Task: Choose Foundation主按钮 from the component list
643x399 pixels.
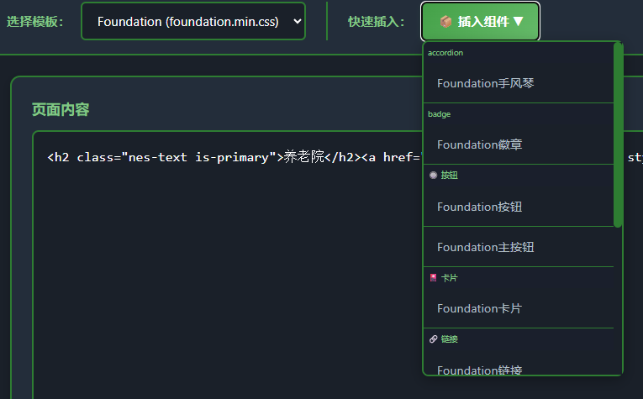Action: [x=486, y=247]
